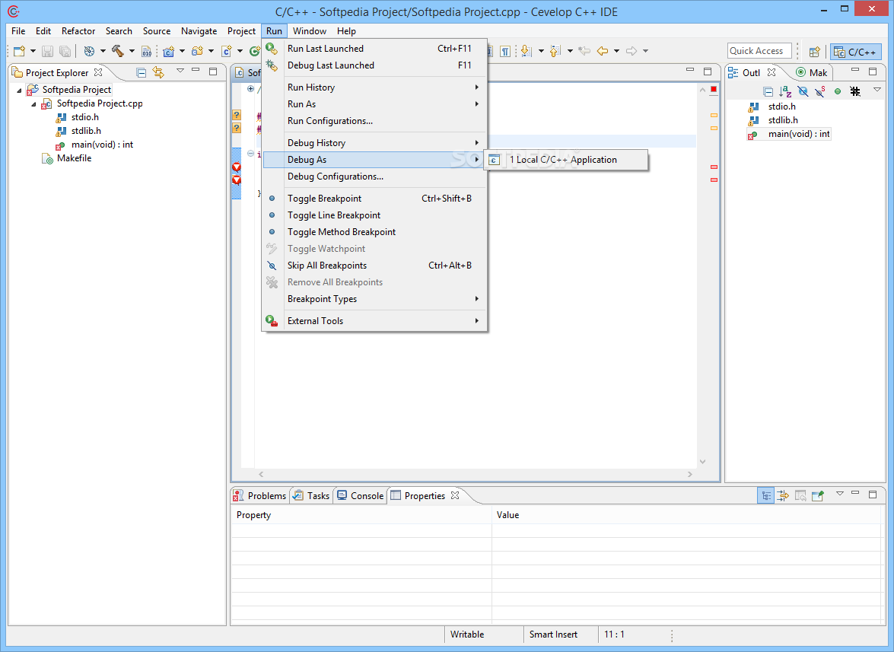This screenshot has height=652, width=894.
Task: Click the black hash group icon in Outline
Action: (x=854, y=91)
